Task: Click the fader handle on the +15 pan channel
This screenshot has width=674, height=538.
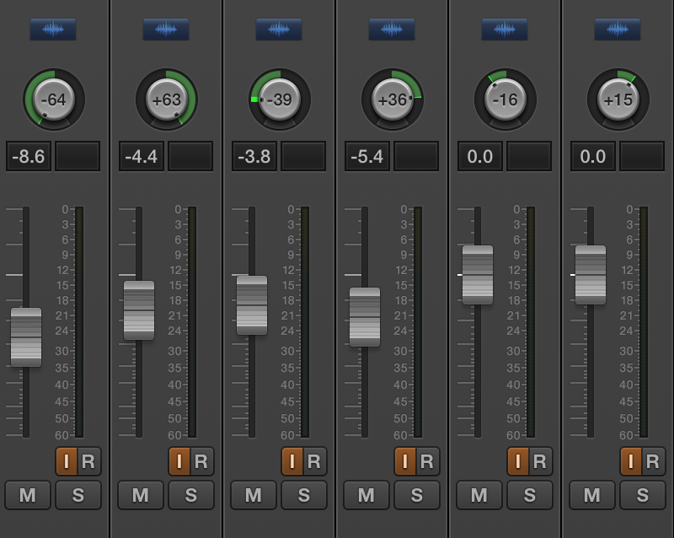Action: (591, 275)
